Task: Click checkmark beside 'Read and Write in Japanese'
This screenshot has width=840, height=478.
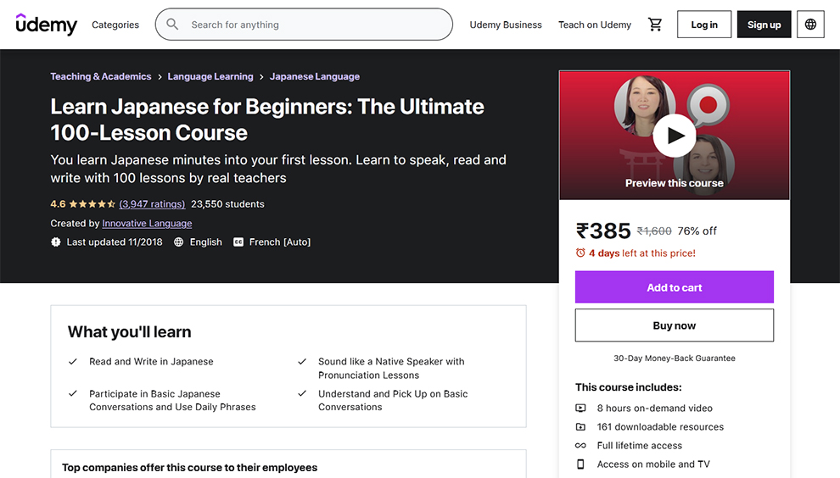Action: click(73, 361)
